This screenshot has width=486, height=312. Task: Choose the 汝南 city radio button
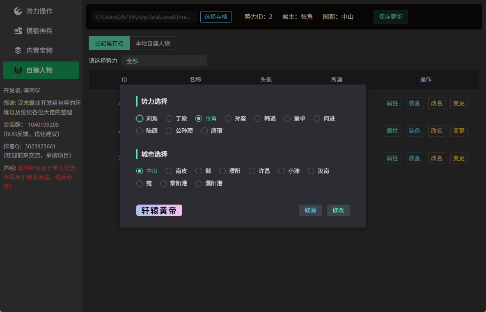click(311, 171)
